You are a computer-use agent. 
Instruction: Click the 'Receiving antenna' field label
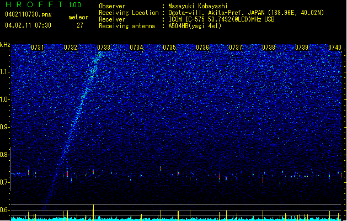click(x=127, y=26)
